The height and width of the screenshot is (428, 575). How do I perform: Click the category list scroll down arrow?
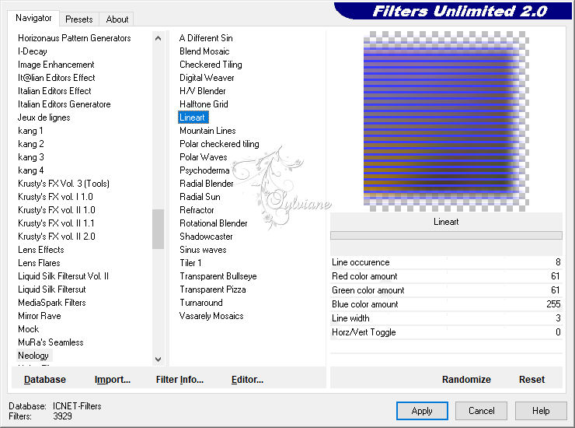click(158, 360)
